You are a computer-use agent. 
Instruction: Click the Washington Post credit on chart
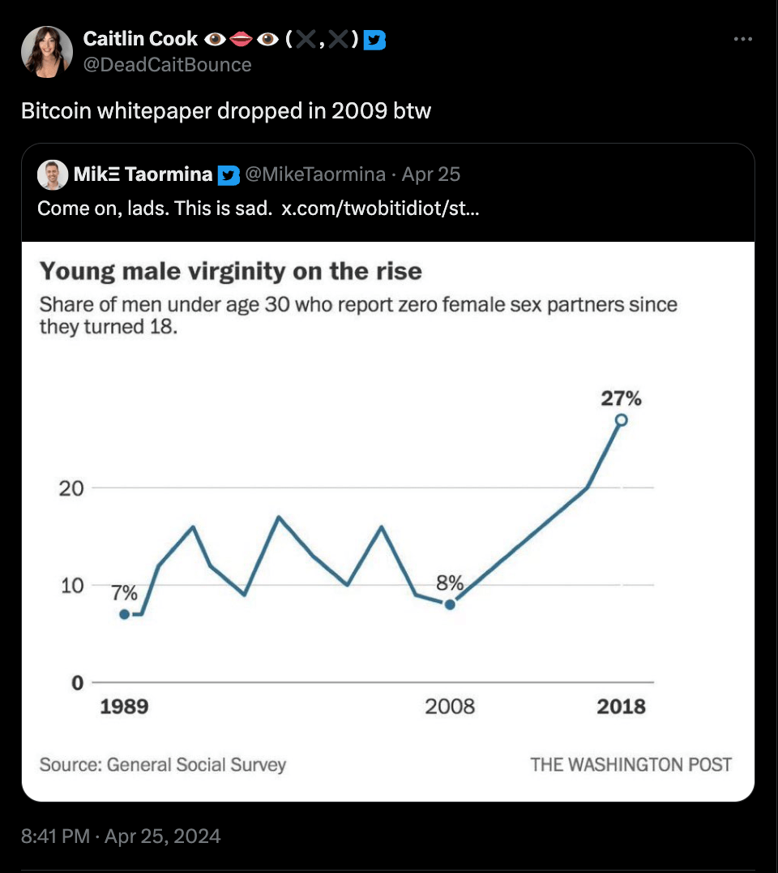pos(631,764)
